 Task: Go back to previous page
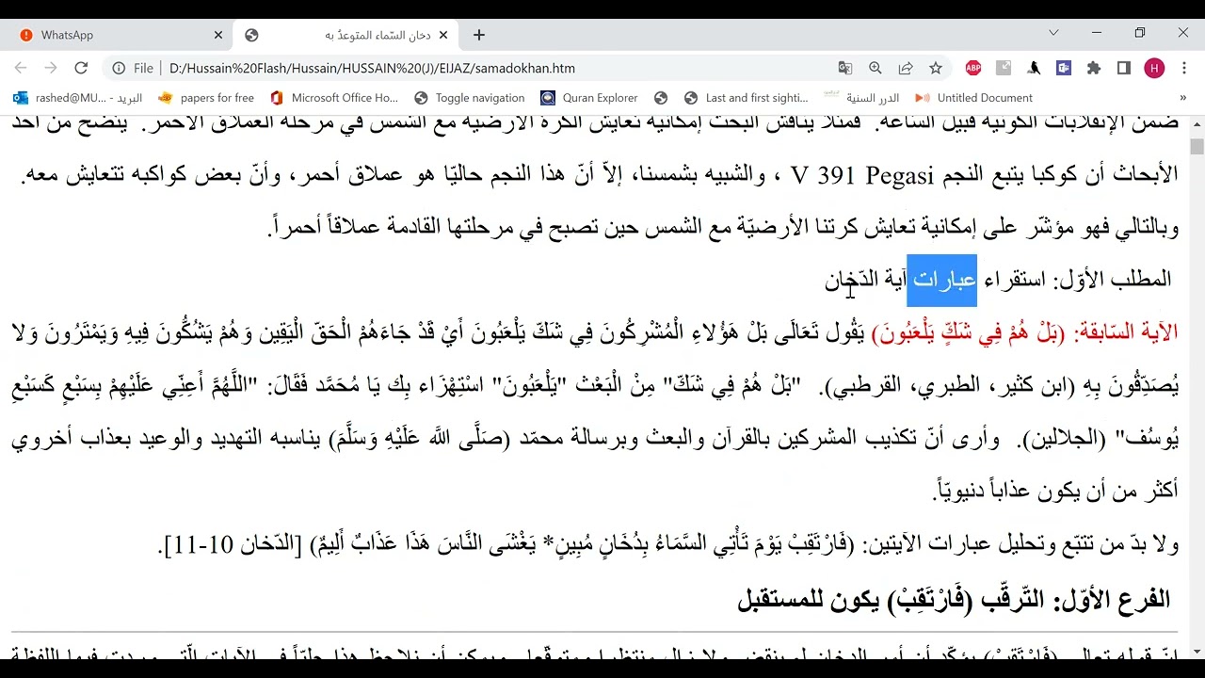coord(21,68)
